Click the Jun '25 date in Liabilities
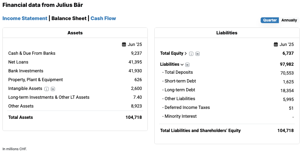Screen dimensions: 304x151 (x=287, y=45)
